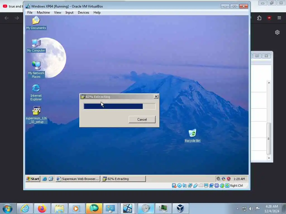Click the XP quick launch Internet Explorer icon
This screenshot has width=286, height=214.
(45, 179)
